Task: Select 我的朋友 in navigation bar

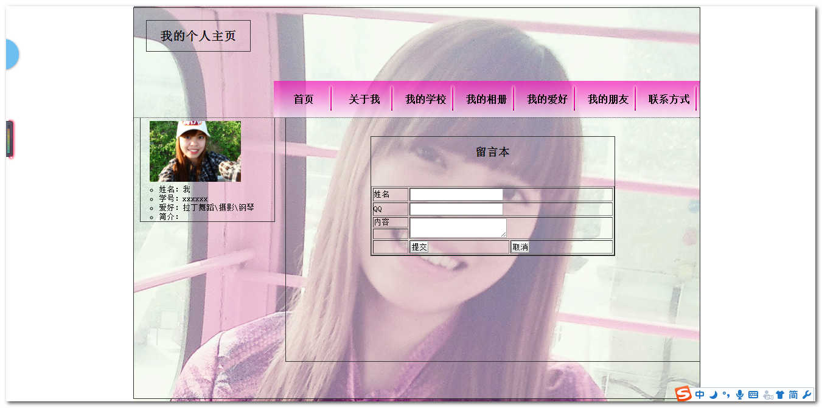Action: tap(608, 99)
